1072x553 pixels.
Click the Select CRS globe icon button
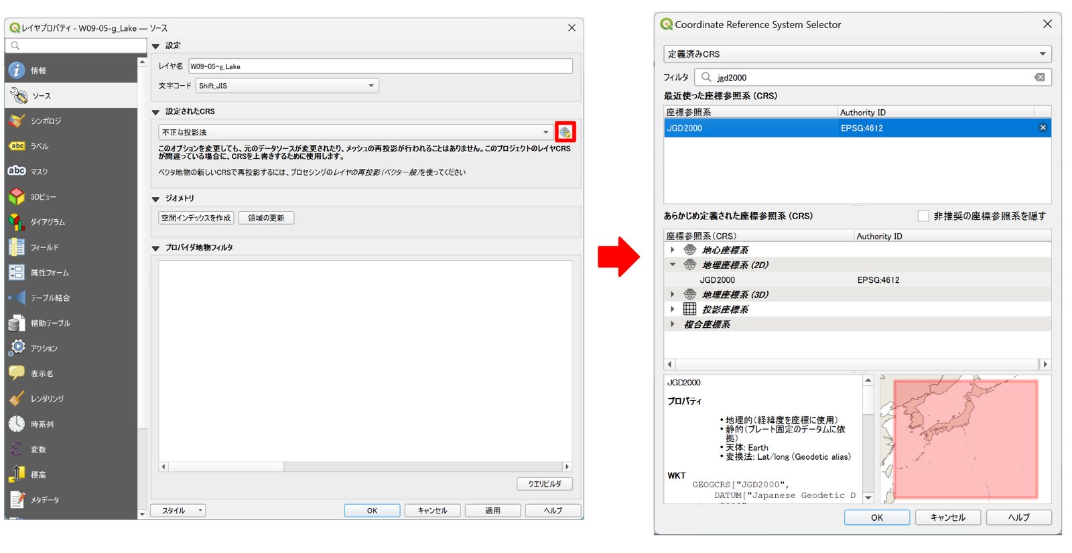pyautogui.click(x=565, y=132)
